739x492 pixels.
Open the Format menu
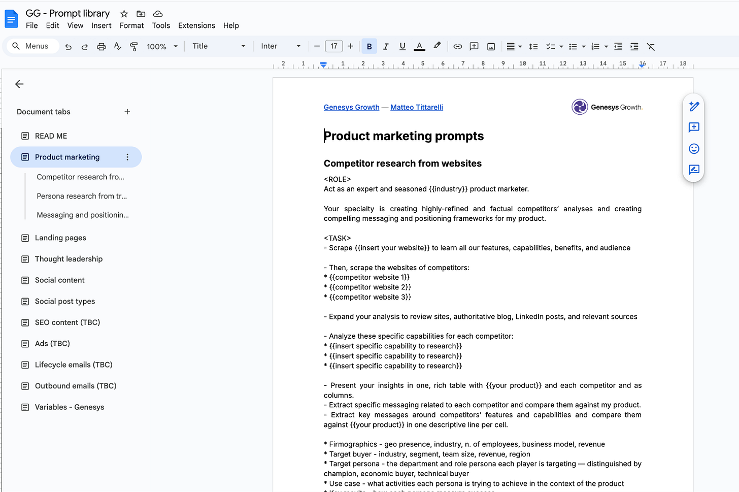131,25
